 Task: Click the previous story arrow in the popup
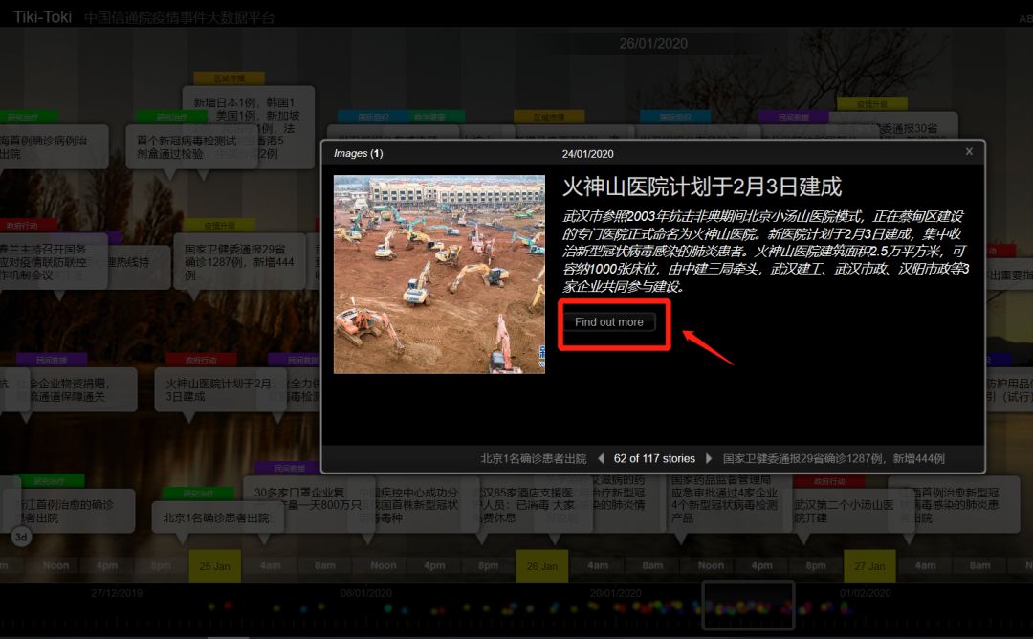[602, 458]
